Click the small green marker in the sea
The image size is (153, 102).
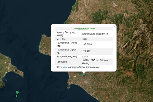17,96
